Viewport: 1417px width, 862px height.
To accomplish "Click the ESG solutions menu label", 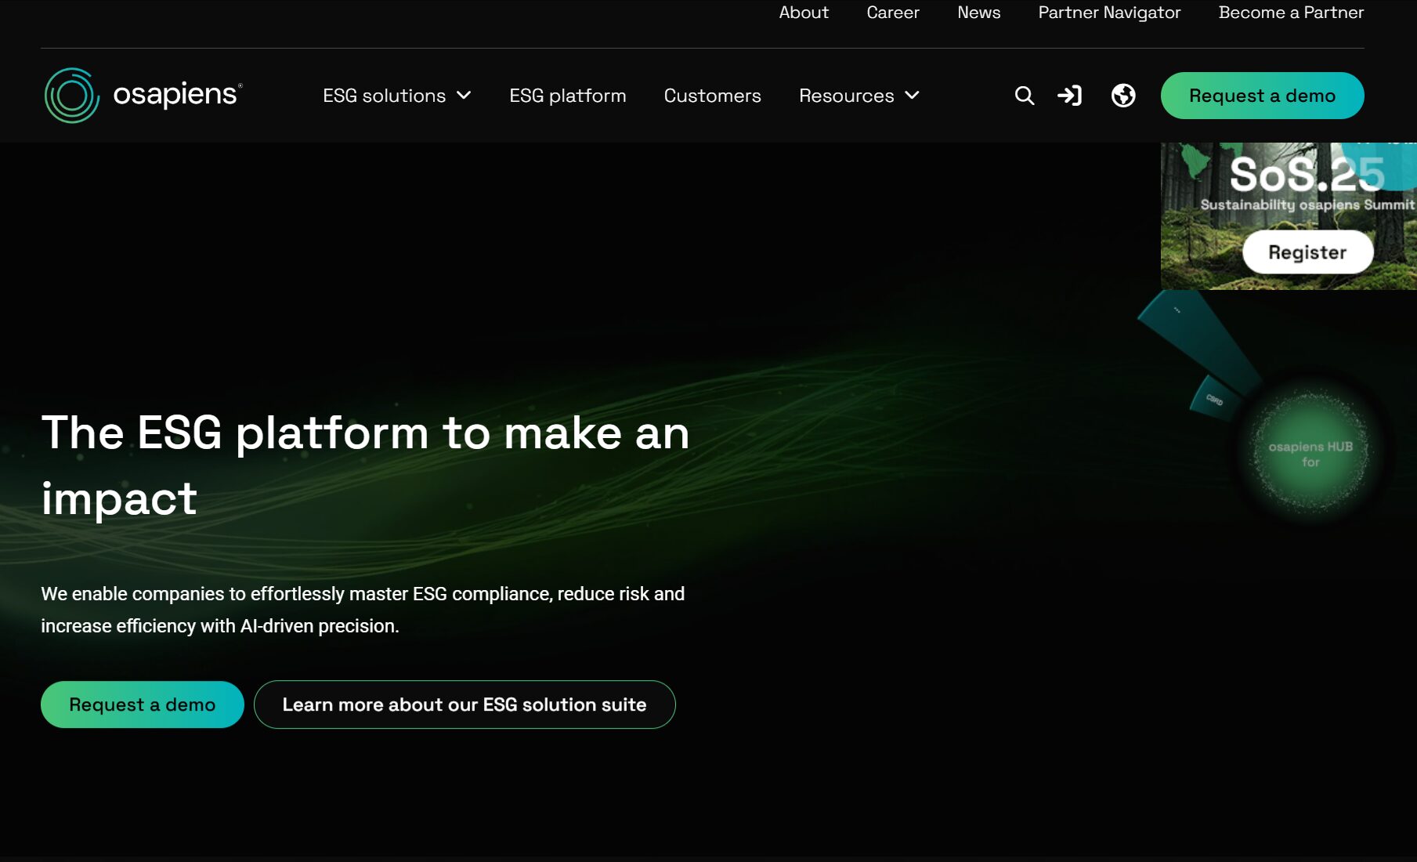I will (385, 96).
